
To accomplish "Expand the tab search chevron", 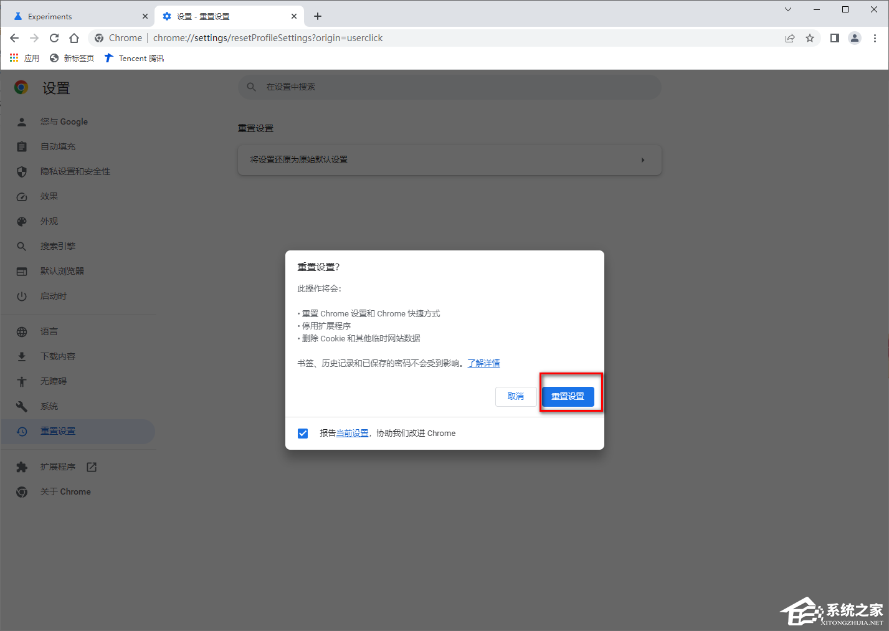I will (788, 9).
